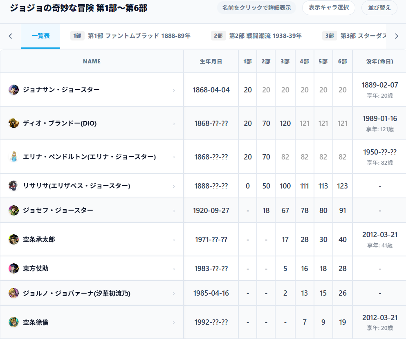Click Jonathan Joestar's avatar icon
Screen dimensions: 406x339
[13, 90]
